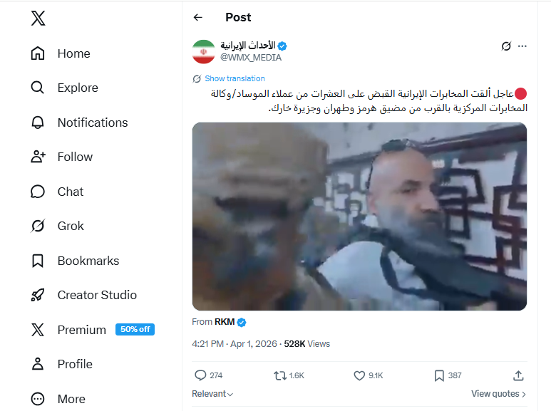Click the share upload icon

click(519, 375)
